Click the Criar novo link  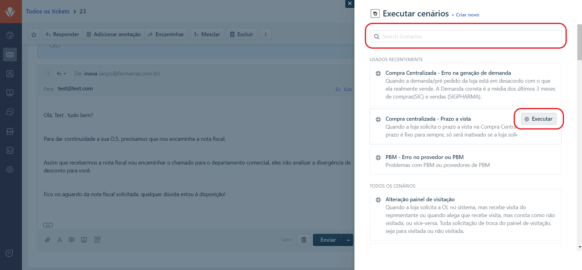(x=465, y=15)
